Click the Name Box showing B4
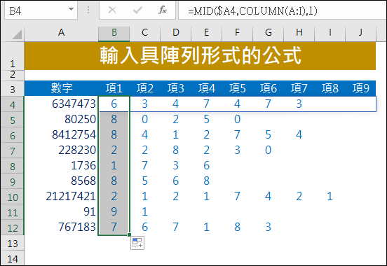387x266 pixels. [41, 10]
